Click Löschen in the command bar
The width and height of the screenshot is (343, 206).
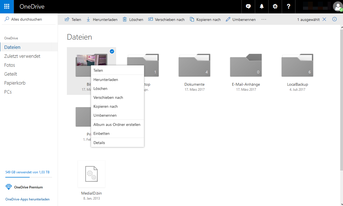(x=133, y=20)
